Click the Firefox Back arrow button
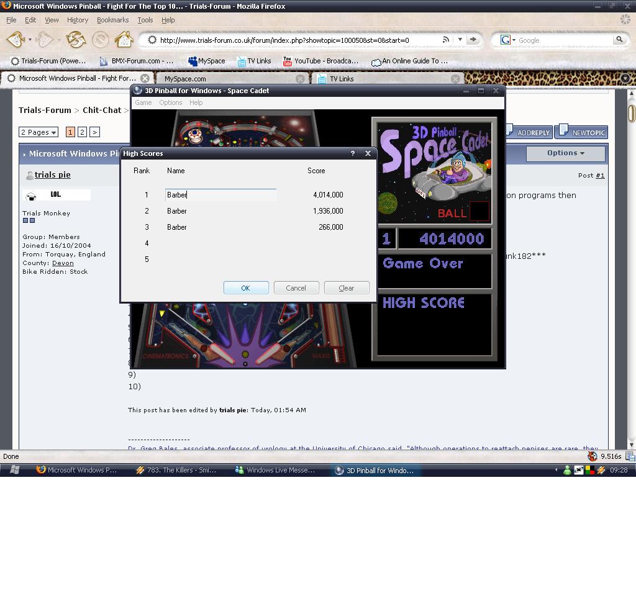The image size is (636, 596). click(16, 40)
